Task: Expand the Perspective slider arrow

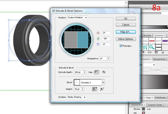Action: 108,59
